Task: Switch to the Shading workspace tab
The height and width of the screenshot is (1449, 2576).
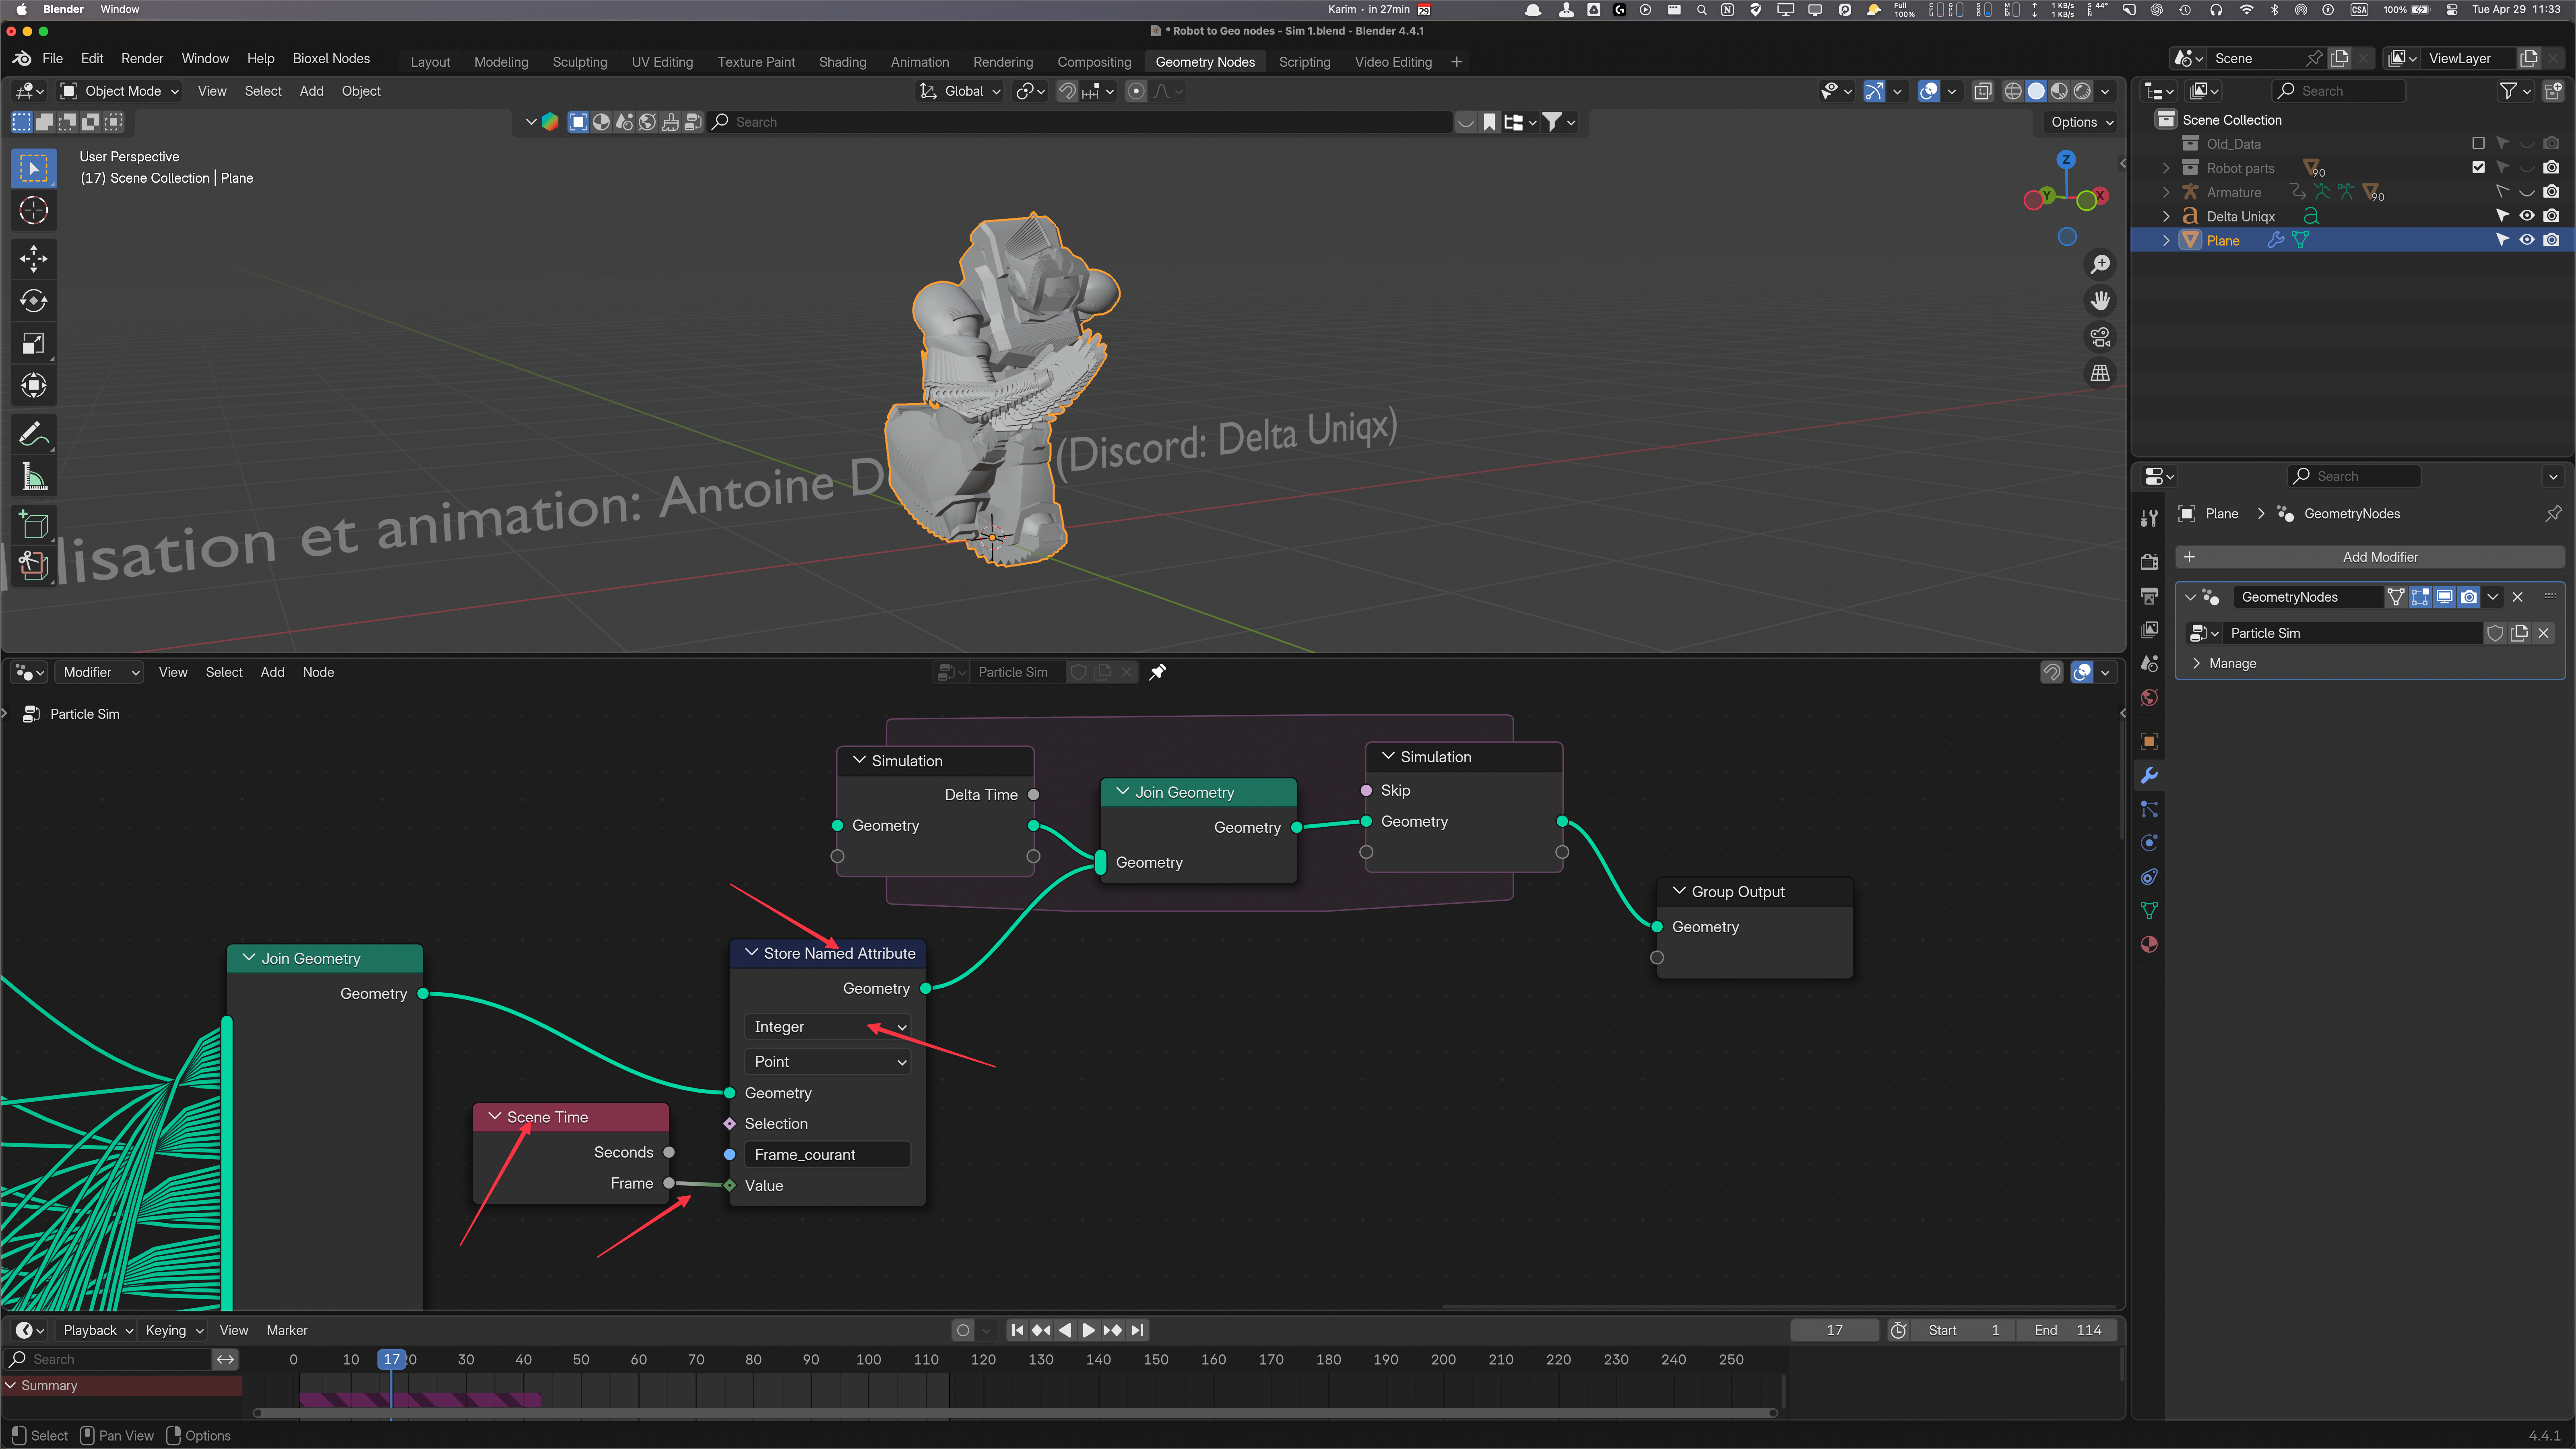Action: [x=843, y=62]
